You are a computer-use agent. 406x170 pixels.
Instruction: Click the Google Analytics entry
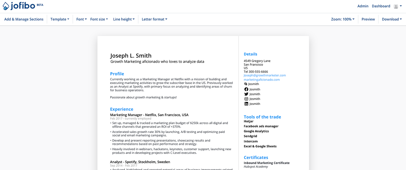click(256, 131)
